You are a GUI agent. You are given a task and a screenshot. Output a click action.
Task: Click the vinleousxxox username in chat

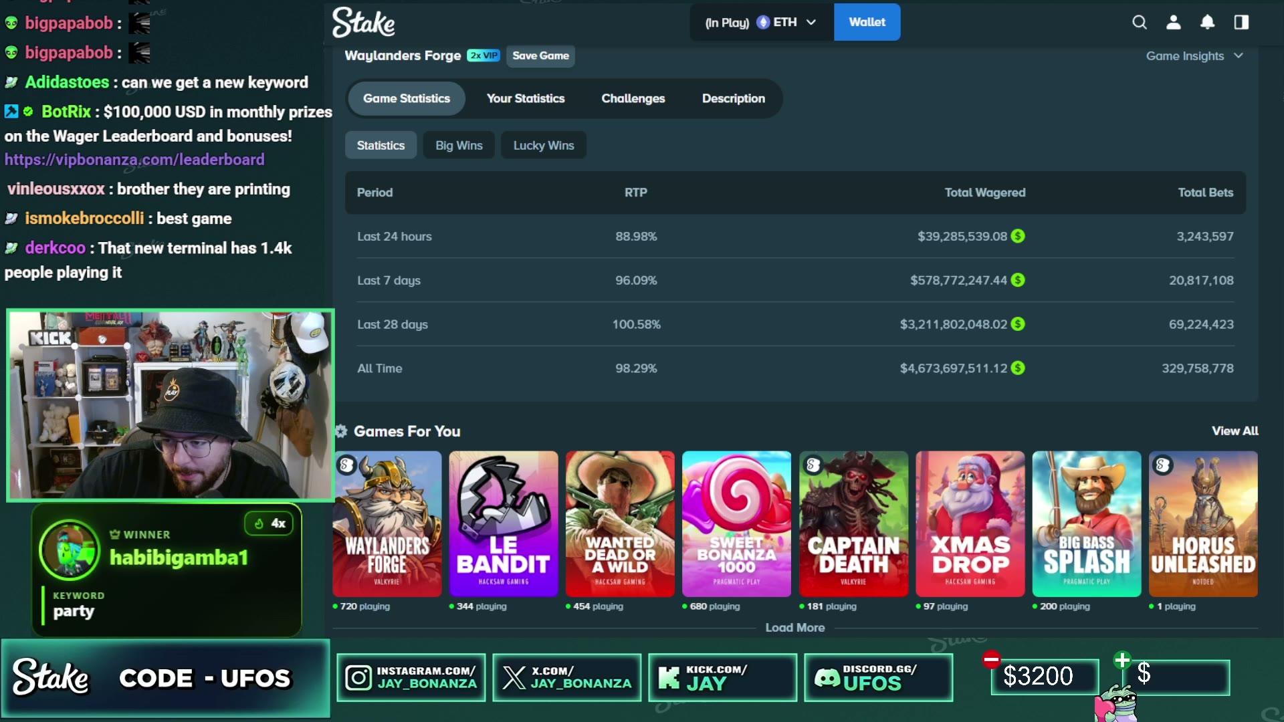tap(56, 189)
